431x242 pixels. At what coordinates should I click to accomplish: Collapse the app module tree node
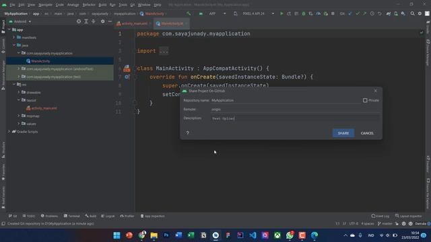pos(9,30)
